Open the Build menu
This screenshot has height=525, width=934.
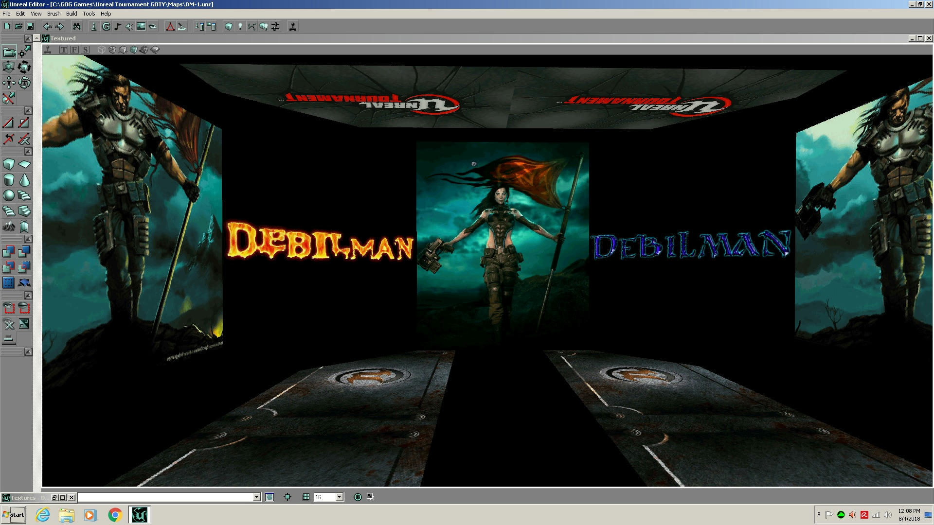pos(72,14)
